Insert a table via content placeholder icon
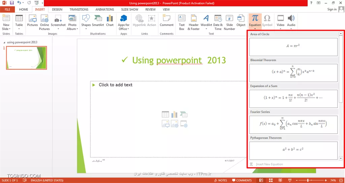 [x=165, y=114]
